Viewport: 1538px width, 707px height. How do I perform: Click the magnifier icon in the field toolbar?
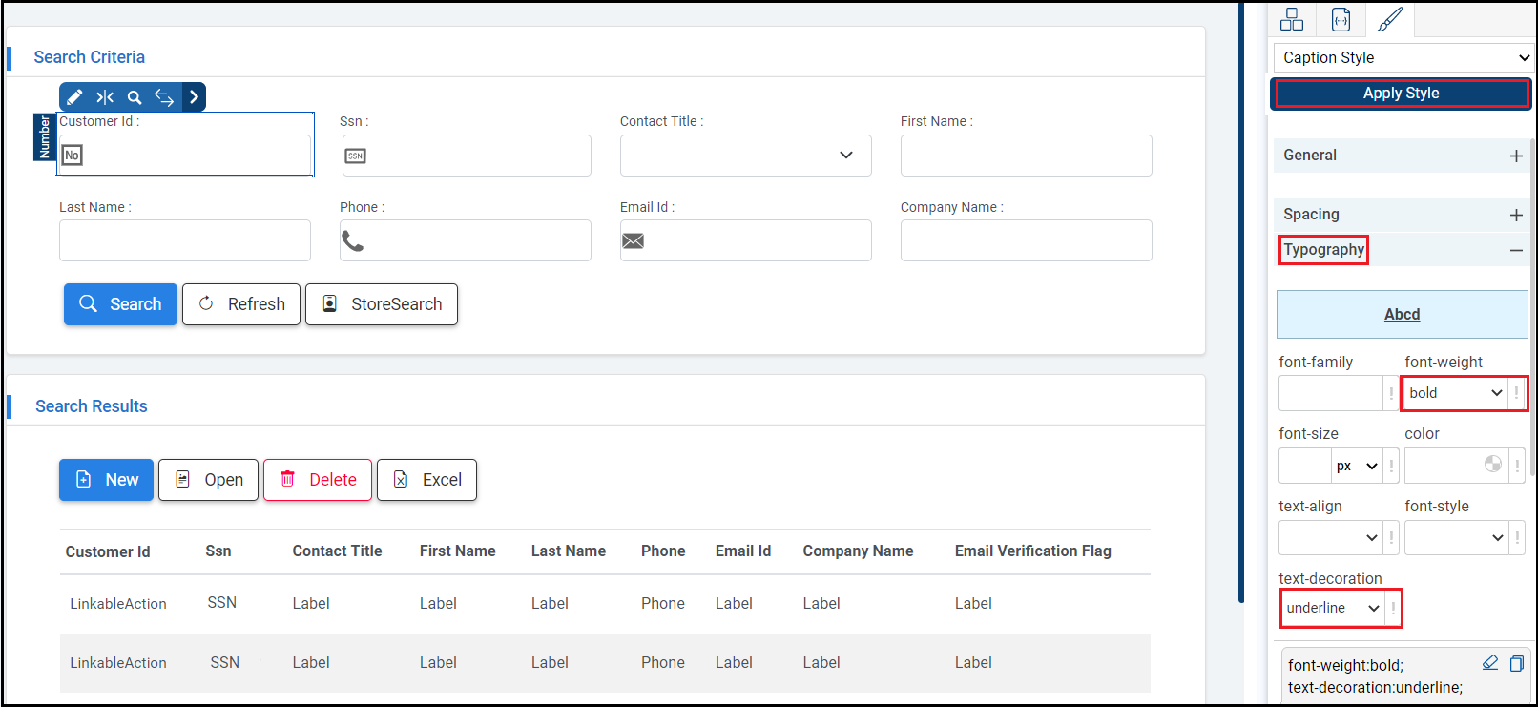pos(135,97)
